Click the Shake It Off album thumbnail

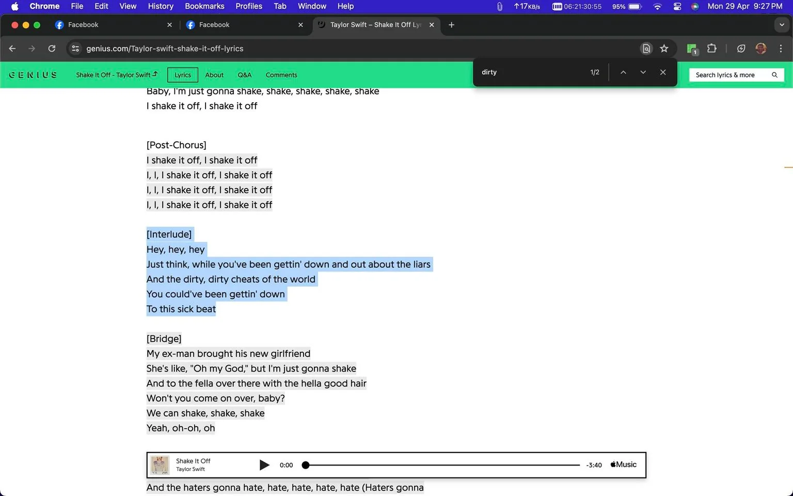pos(160,465)
